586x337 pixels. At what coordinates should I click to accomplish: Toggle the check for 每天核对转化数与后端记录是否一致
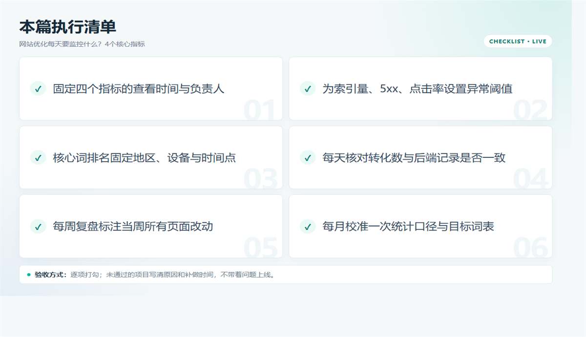(308, 158)
